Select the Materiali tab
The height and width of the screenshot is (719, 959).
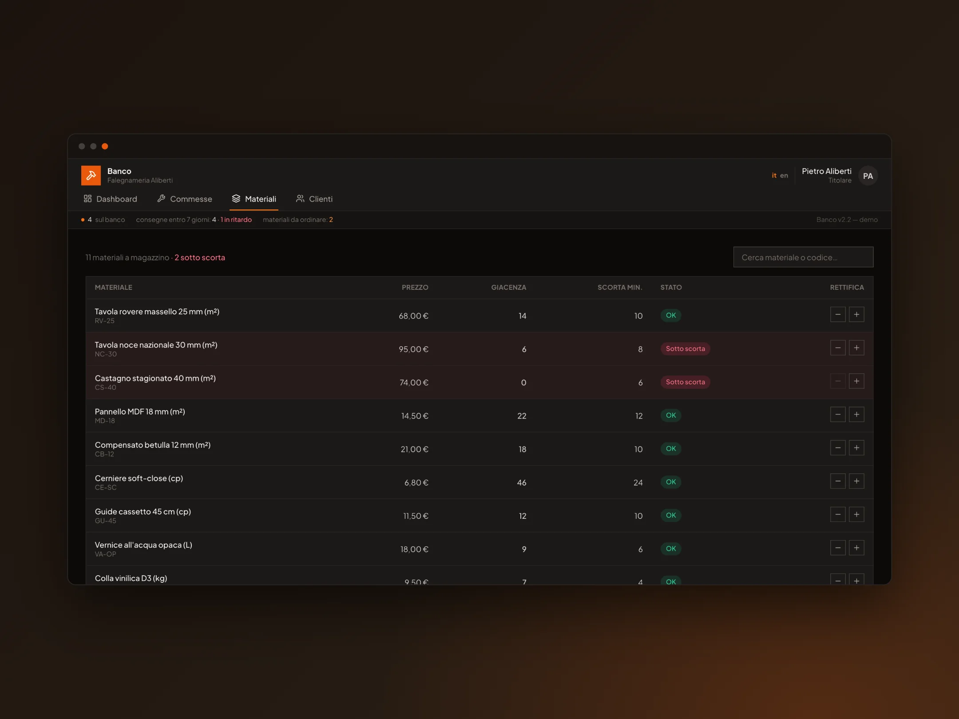click(254, 199)
